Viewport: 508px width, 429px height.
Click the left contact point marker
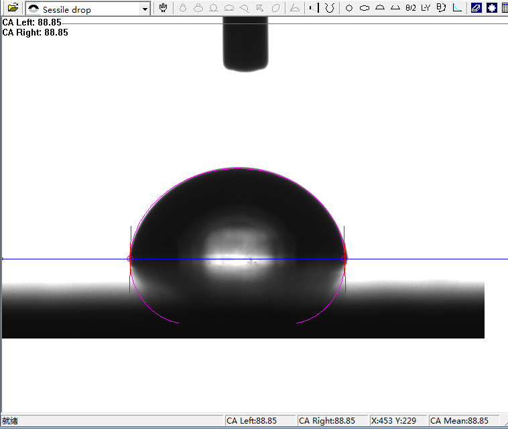pos(130,259)
